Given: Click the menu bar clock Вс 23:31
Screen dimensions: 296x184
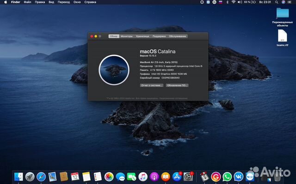Looking at the screenshot, I should click(265, 2).
